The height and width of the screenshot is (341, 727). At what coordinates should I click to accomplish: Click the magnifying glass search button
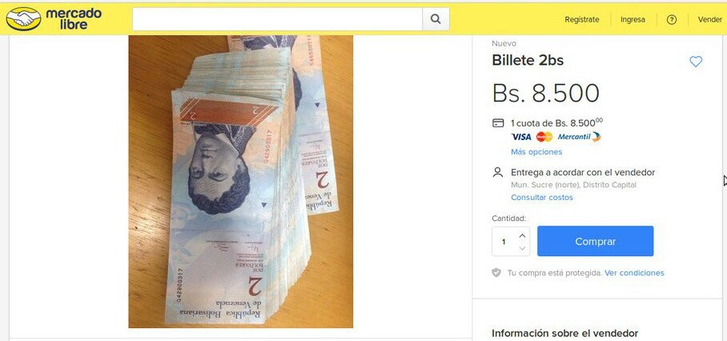tap(436, 19)
